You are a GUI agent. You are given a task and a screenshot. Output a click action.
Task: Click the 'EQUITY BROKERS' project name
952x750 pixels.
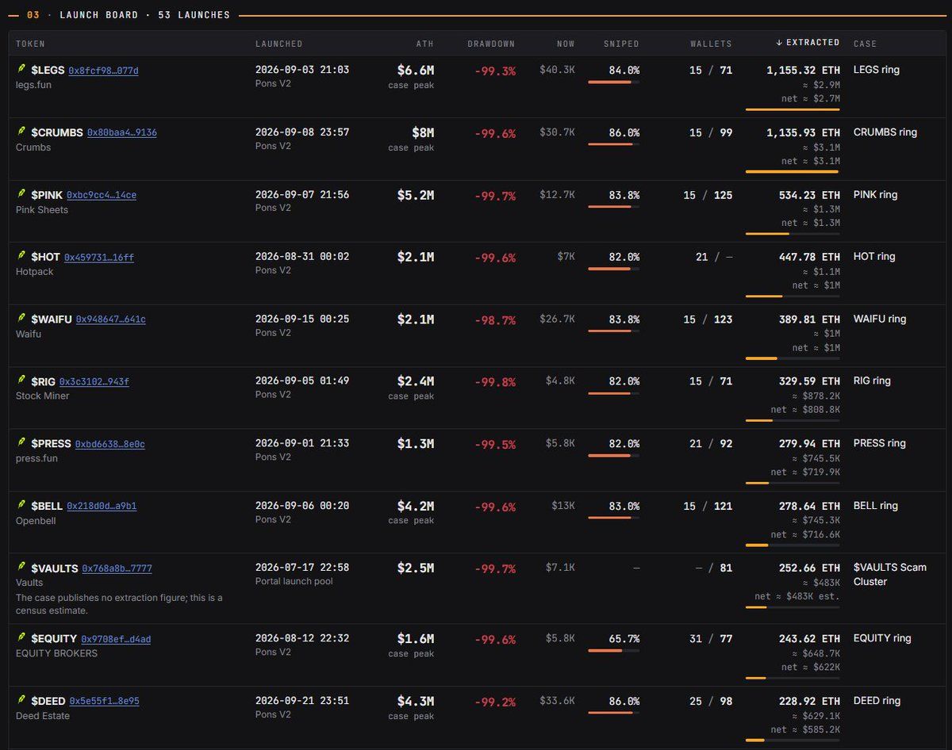(x=57, y=653)
